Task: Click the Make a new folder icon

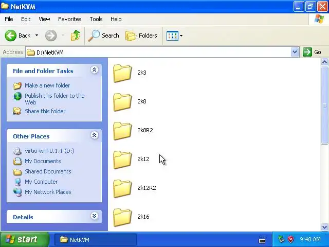Action: point(17,86)
